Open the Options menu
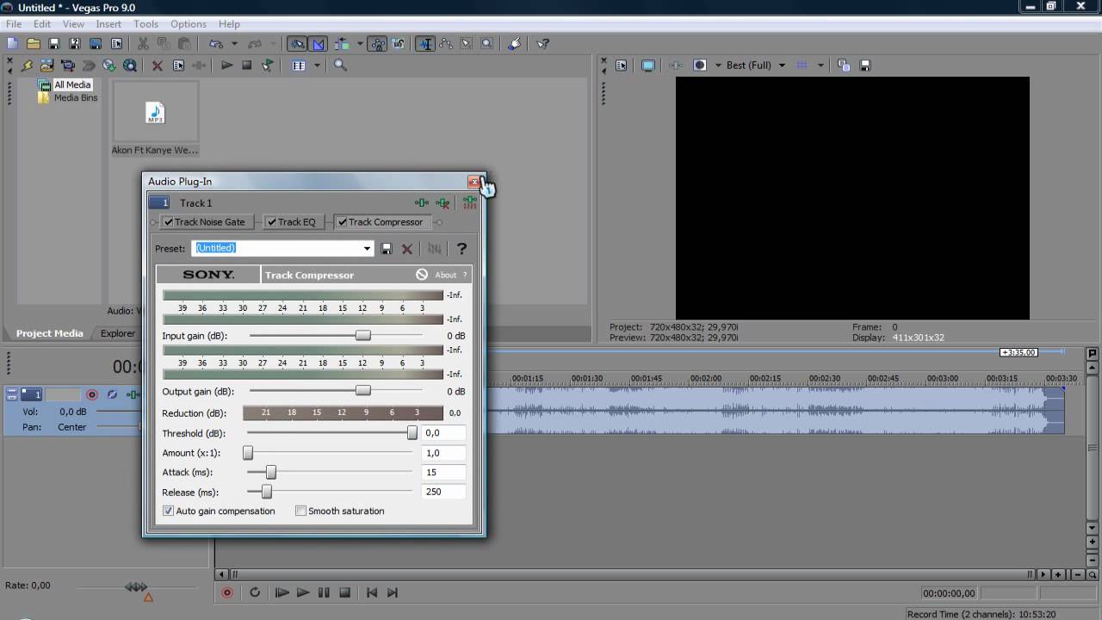 pyautogui.click(x=189, y=24)
